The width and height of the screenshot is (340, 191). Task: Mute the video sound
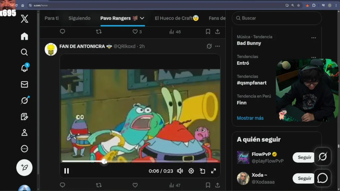[180, 171]
